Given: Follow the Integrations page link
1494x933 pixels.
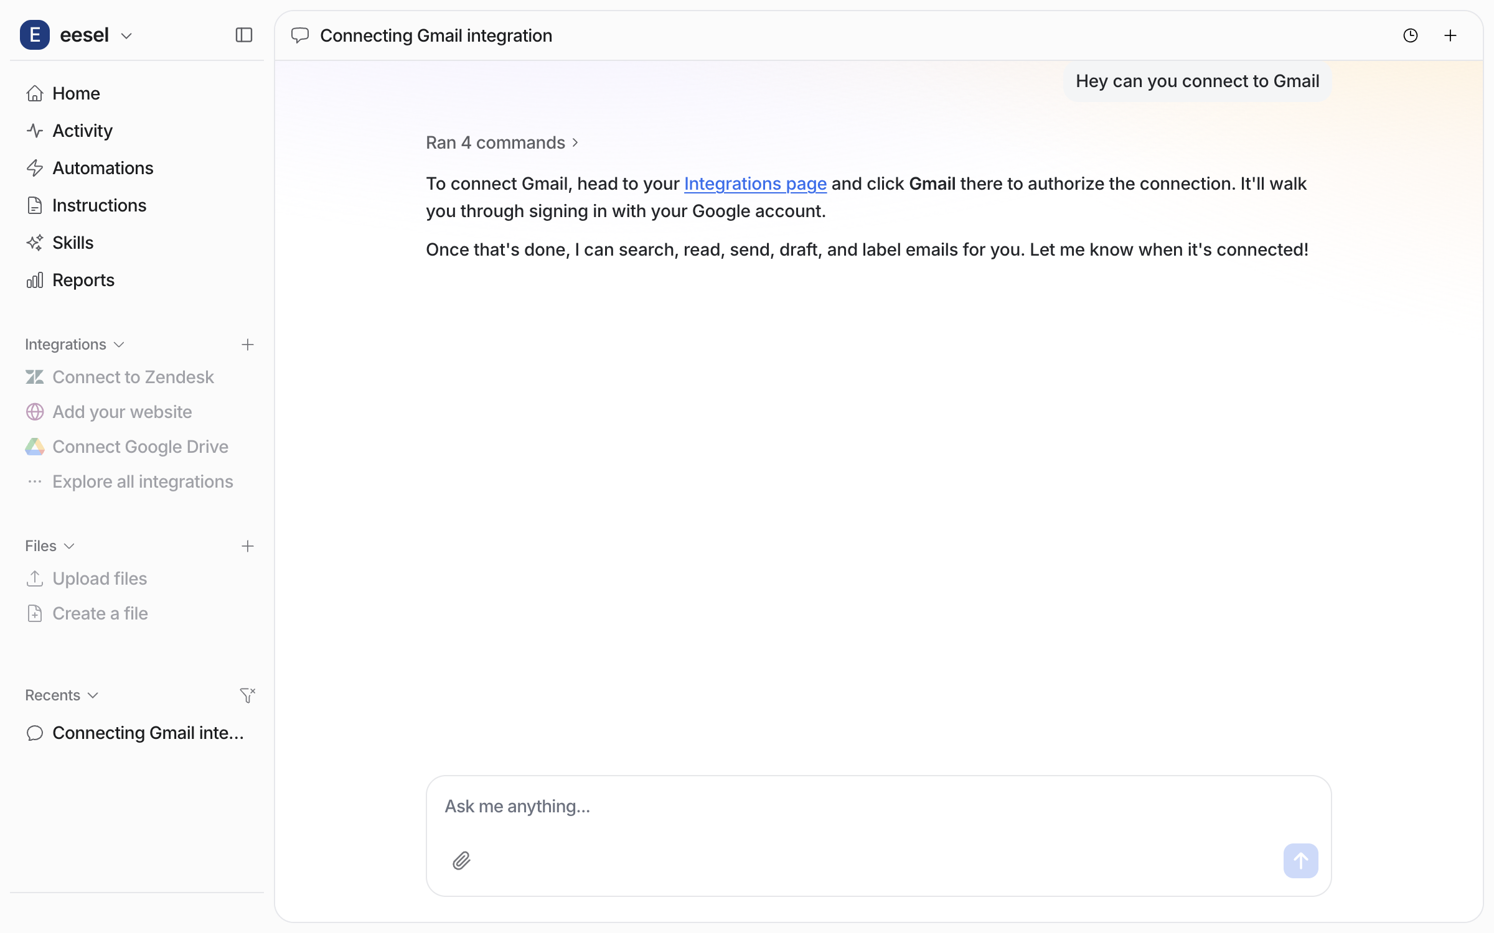Looking at the screenshot, I should (755, 183).
